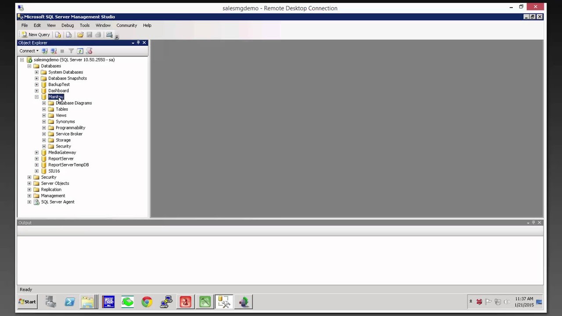
Task: Expand the SQL Server Agent node
Action: pyautogui.click(x=29, y=202)
